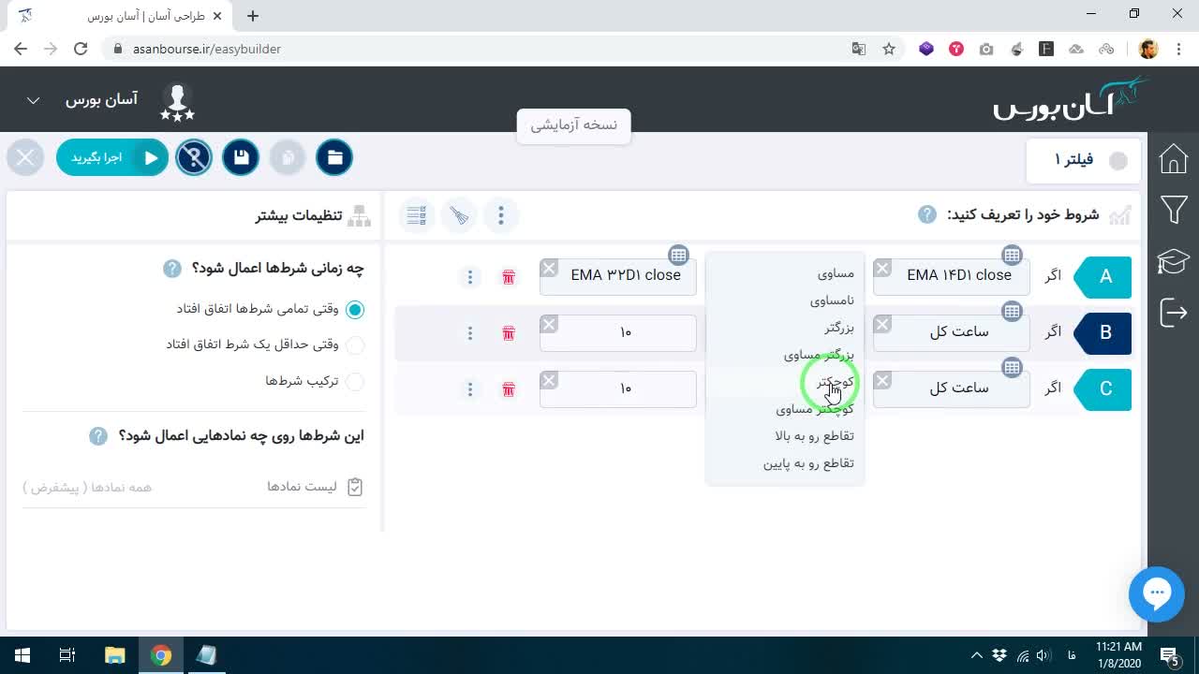Open File Explorer from the taskbar
The height and width of the screenshot is (674, 1199).
114,655
